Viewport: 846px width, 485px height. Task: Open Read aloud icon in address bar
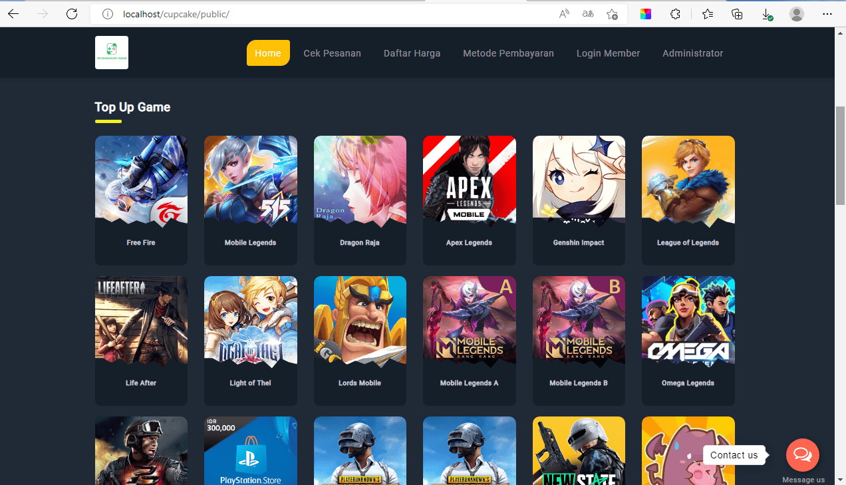tap(564, 14)
